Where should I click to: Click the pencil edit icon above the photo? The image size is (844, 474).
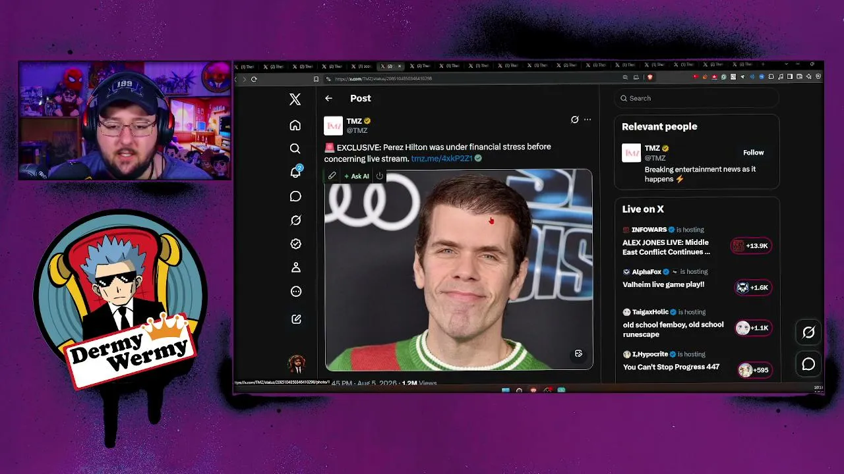(332, 176)
